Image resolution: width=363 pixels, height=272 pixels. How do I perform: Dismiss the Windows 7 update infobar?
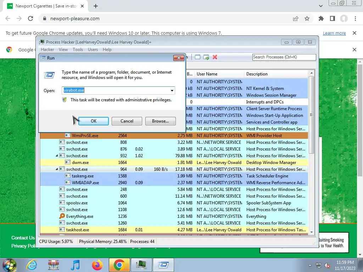pos(354,33)
